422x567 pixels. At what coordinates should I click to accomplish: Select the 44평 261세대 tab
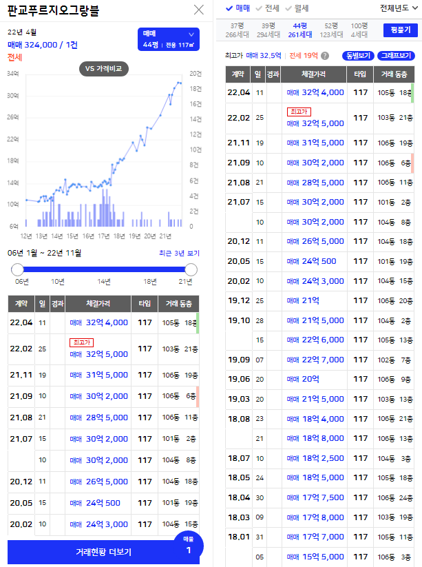(300, 30)
